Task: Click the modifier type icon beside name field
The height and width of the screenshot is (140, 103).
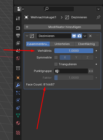Action: [x=32, y=36]
